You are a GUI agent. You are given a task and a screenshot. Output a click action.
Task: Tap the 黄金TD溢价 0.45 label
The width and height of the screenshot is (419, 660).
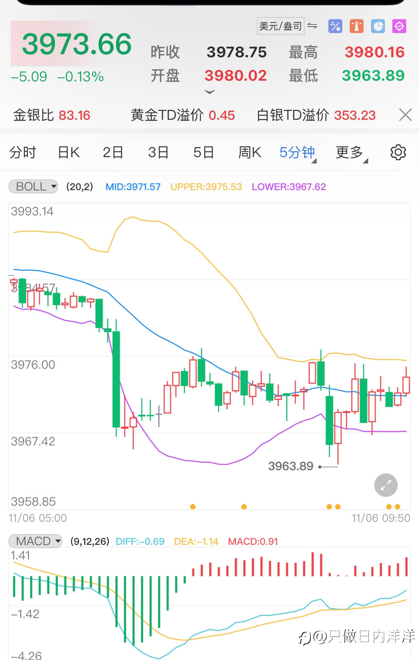click(x=183, y=115)
